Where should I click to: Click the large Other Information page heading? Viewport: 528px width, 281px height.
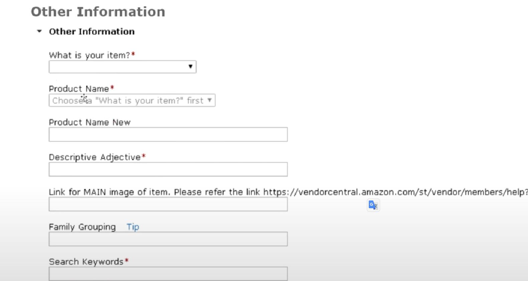98,12
